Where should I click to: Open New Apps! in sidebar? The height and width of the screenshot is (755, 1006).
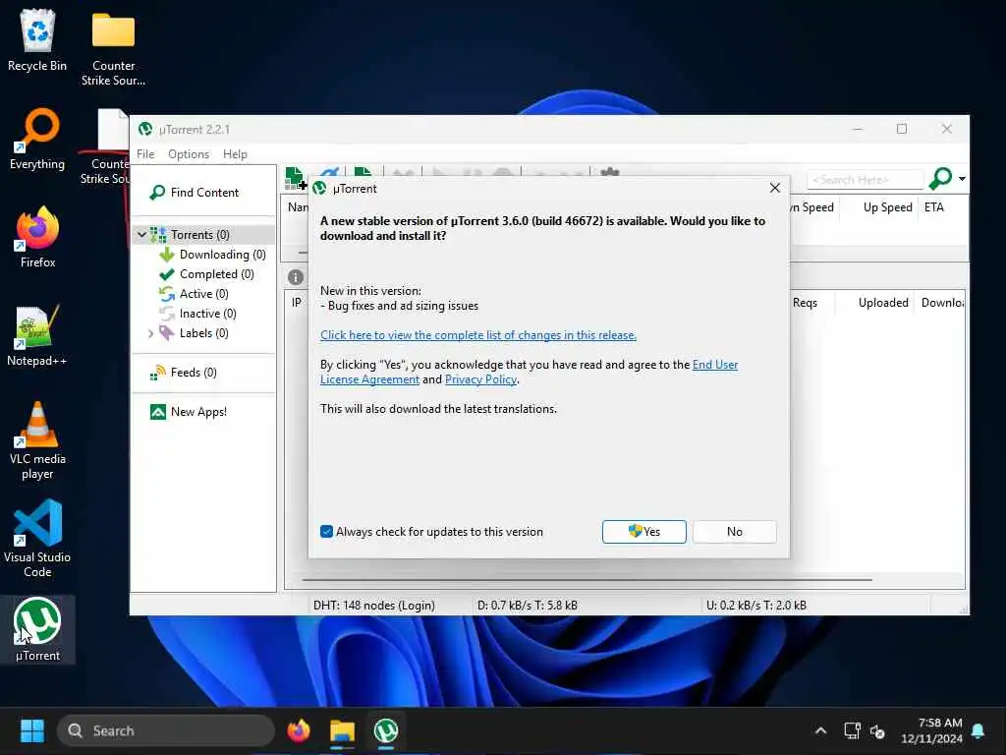point(198,412)
